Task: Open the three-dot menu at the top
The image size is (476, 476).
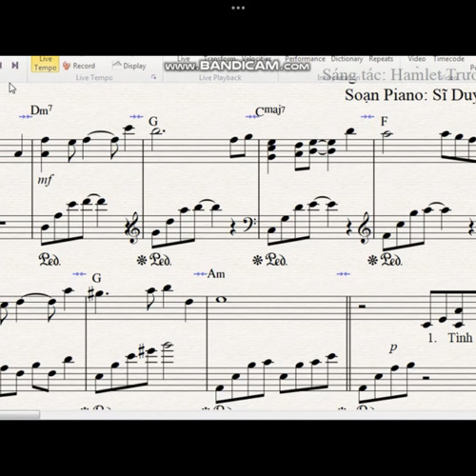Action: click(x=238, y=8)
